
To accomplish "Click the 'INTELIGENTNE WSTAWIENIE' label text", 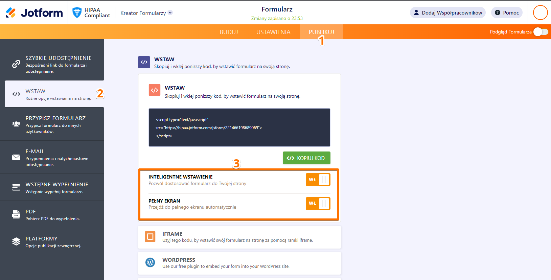I will 181,177.
